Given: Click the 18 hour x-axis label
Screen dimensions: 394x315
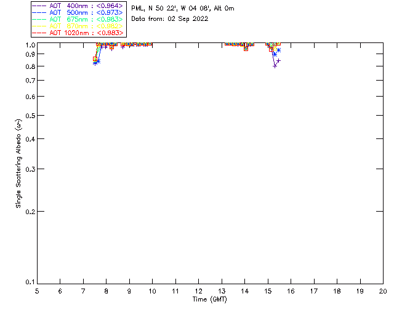Looking at the screenshot, I should [337, 291].
